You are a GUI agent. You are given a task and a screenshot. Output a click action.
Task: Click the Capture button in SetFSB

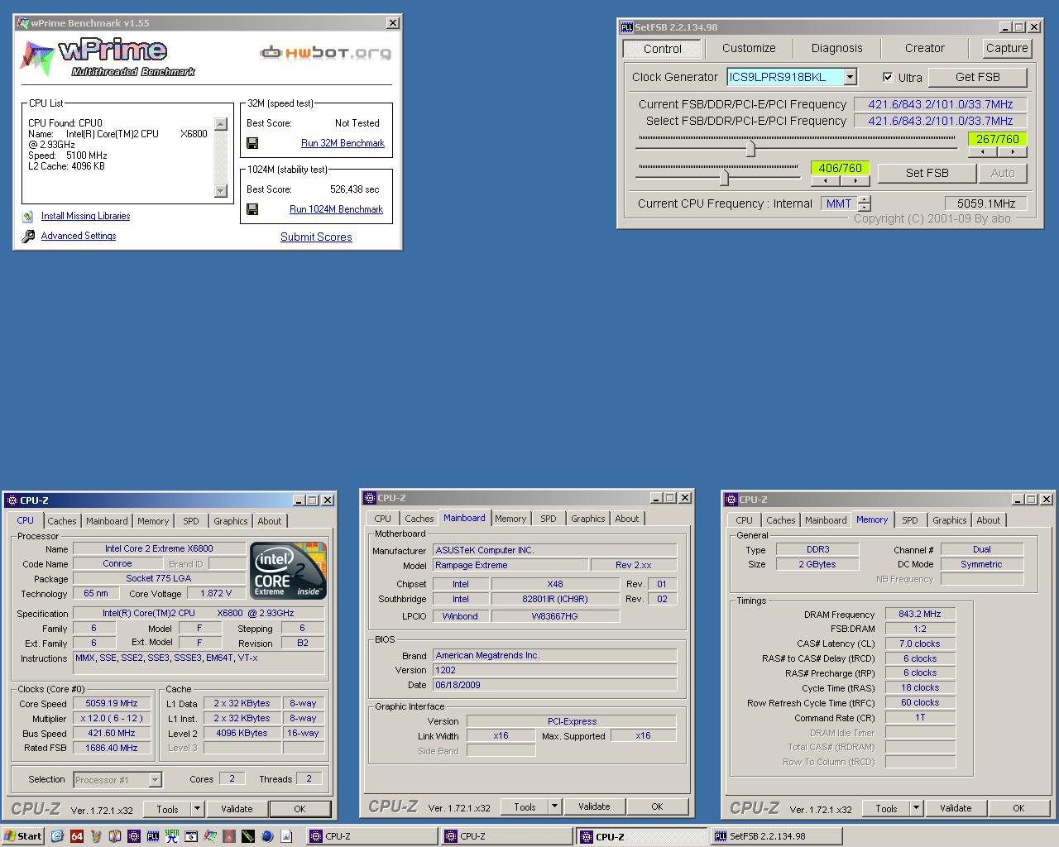(x=1007, y=48)
